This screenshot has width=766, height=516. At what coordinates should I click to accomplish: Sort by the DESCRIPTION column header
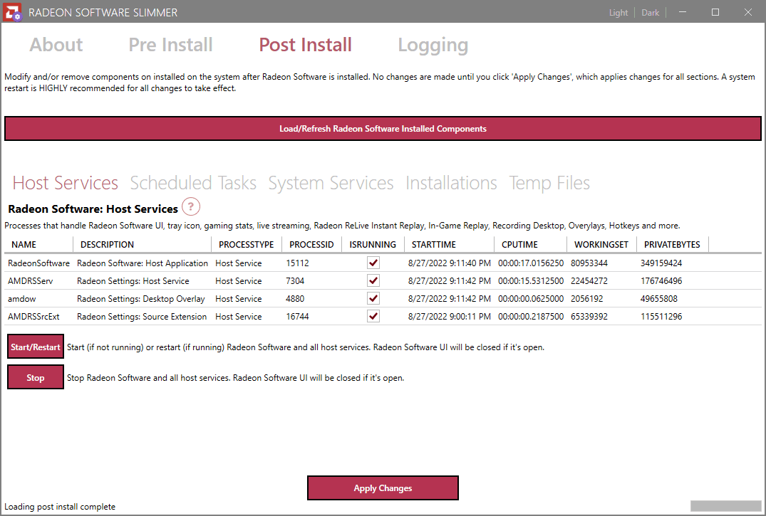point(143,244)
